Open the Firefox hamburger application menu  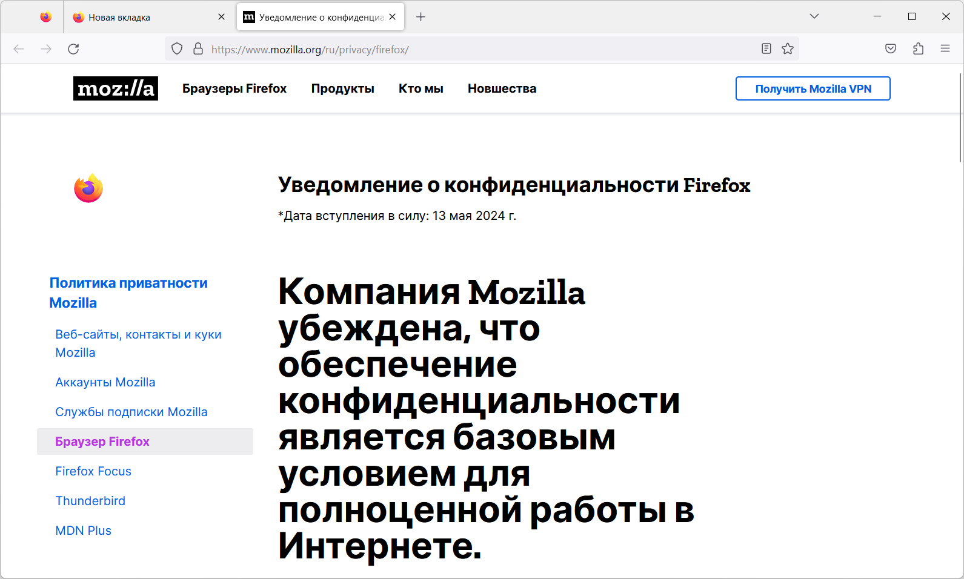click(x=945, y=48)
